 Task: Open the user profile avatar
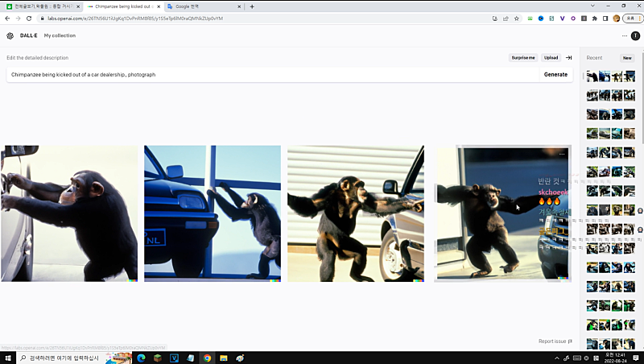(x=635, y=35)
